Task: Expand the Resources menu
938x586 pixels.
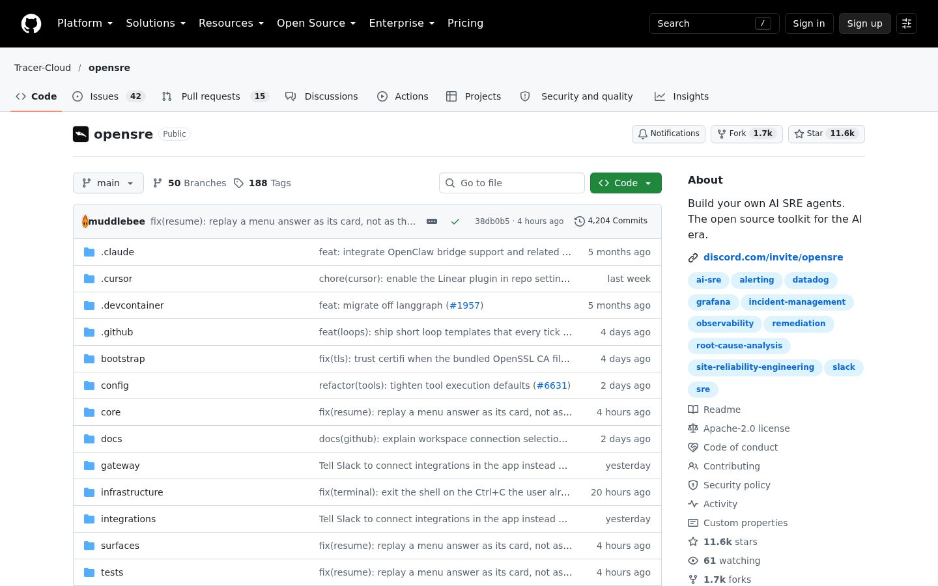Action: click(x=231, y=23)
